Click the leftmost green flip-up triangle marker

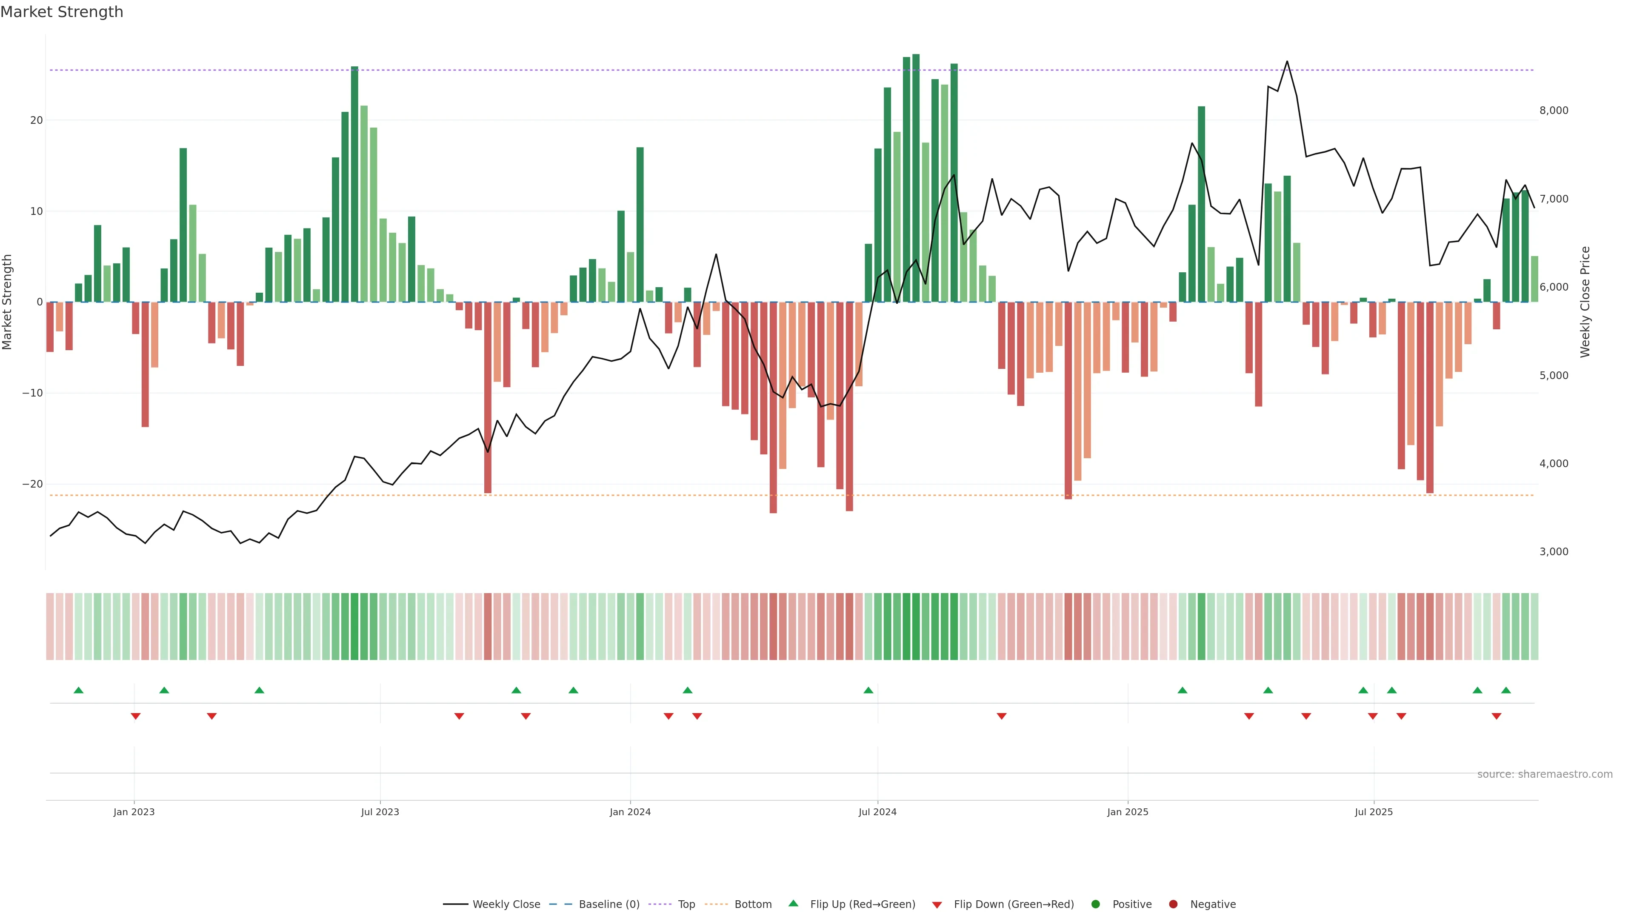pyautogui.click(x=79, y=690)
